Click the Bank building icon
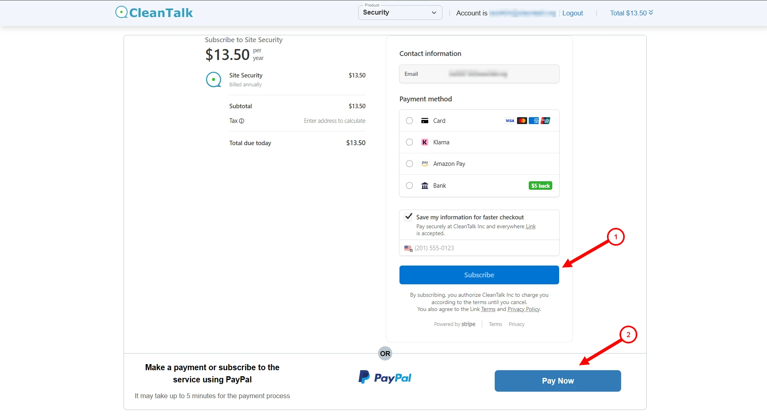This screenshot has height=416, width=767. 425,186
